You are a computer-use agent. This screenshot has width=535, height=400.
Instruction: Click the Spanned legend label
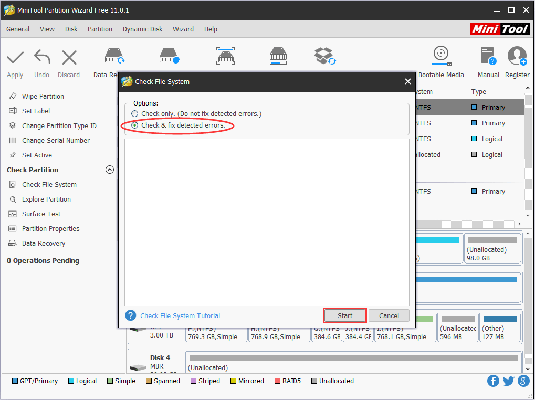coord(167,381)
